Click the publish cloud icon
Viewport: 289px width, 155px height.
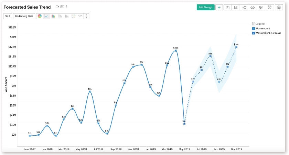(x=253, y=7)
